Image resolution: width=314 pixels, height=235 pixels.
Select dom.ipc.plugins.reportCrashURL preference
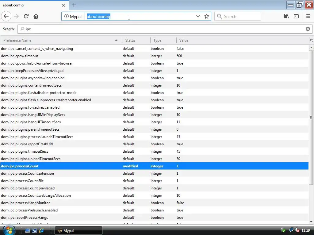point(154,144)
